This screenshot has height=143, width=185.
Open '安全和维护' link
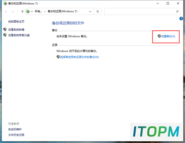coord(15,129)
